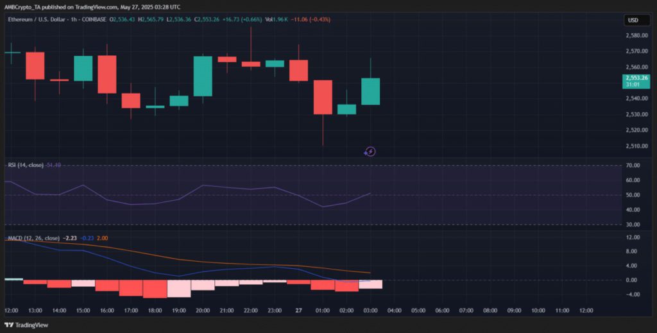Click the 20:00 label on time axis
Image resolution: width=657 pixels, height=333 pixels.
203,310
